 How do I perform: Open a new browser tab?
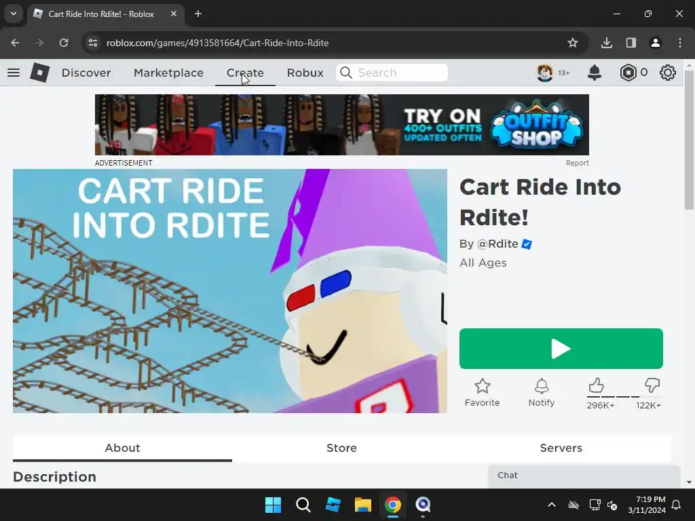198,14
